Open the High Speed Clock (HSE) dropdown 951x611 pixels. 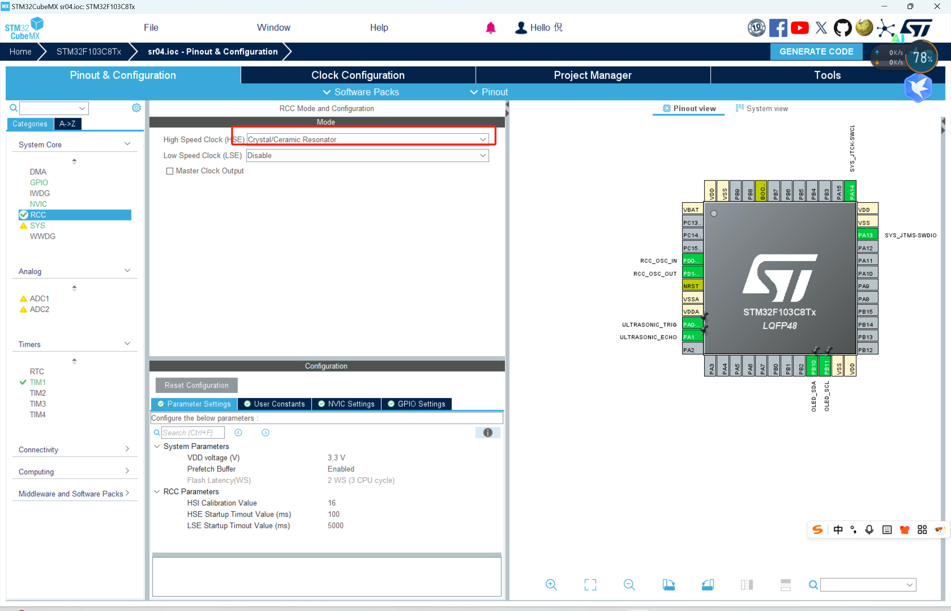pos(368,139)
